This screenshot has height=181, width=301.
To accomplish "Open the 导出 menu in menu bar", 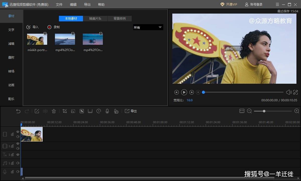I will pos(87,5).
